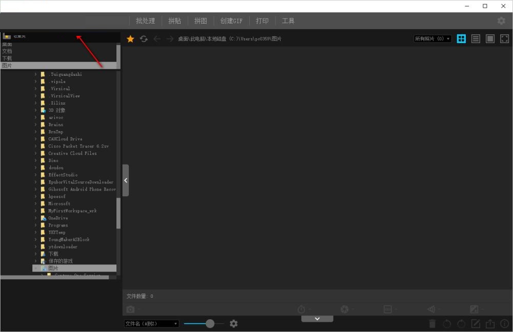Image resolution: width=513 pixels, height=332 pixels.
Task: Select the .Virzical folder
Action: click(60, 89)
